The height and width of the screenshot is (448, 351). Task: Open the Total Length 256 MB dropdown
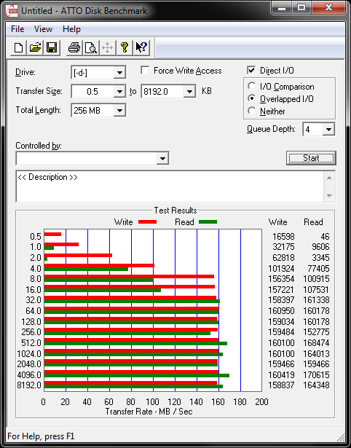click(119, 110)
